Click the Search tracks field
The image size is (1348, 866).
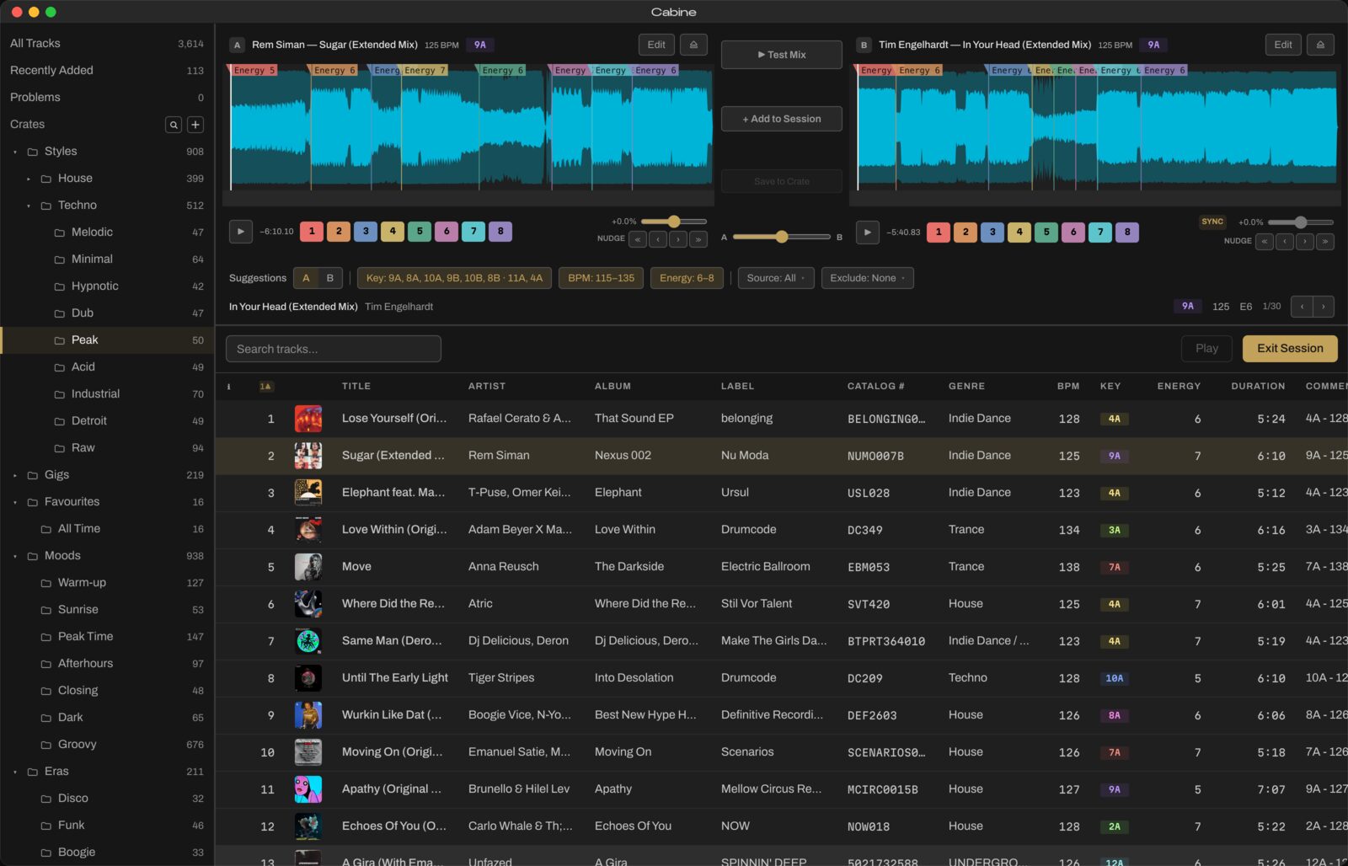click(334, 349)
